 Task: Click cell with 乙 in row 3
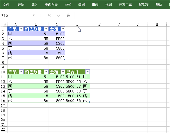click(x=15, y=38)
